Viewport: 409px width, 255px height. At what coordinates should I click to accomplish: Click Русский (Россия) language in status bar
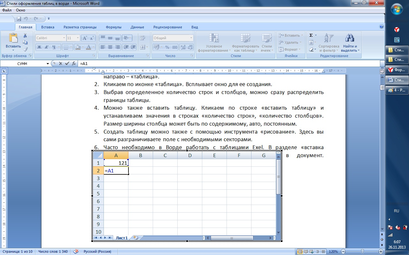click(97, 251)
